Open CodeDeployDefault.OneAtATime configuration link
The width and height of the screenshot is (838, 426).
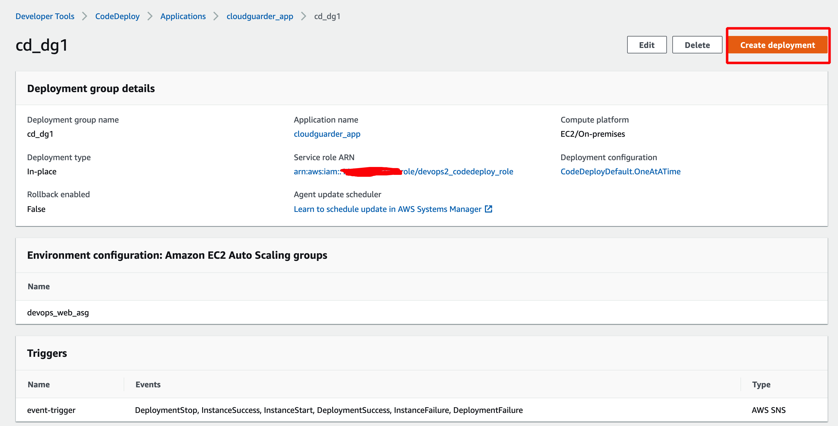click(x=620, y=171)
